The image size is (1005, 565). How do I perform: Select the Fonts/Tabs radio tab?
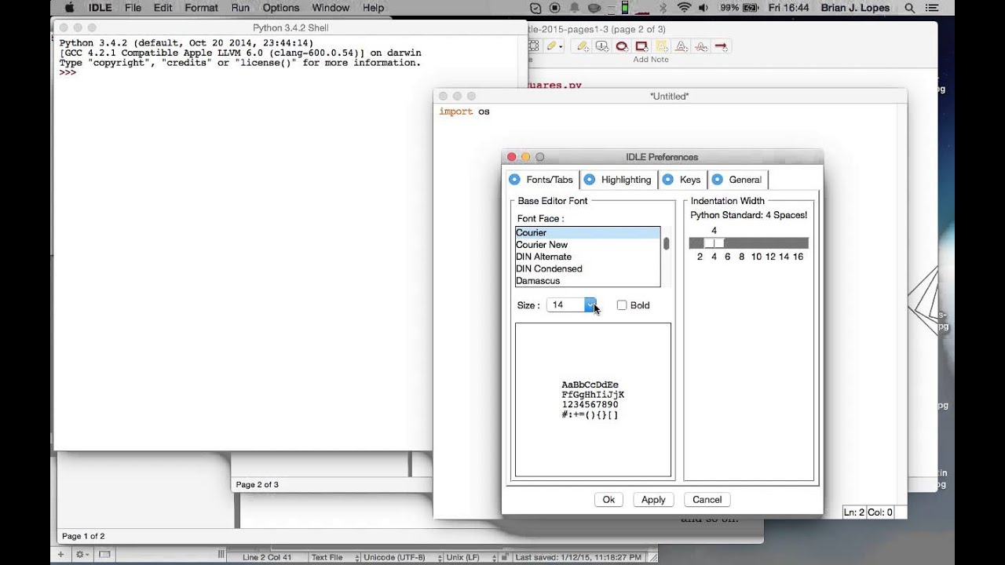542,180
